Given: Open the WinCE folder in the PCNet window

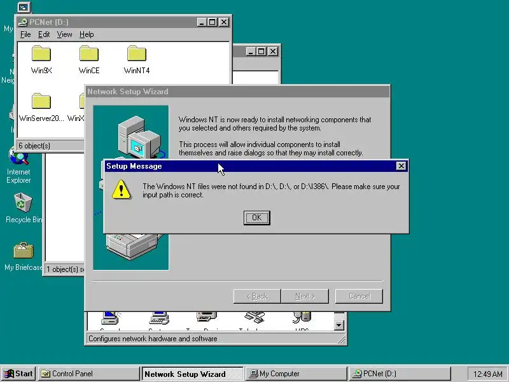Looking at the screenshot, I should click(89, 60).
